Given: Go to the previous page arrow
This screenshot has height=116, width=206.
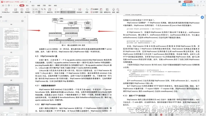Looking at the screenshot, I should coord(56,9).
